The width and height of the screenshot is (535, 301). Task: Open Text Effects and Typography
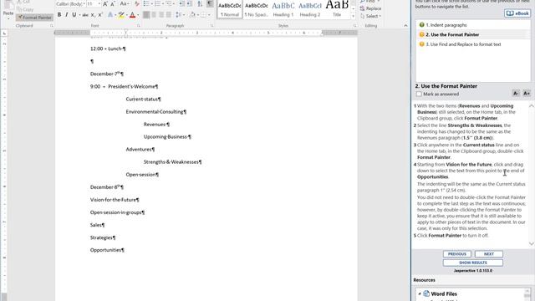coord(110,15)
